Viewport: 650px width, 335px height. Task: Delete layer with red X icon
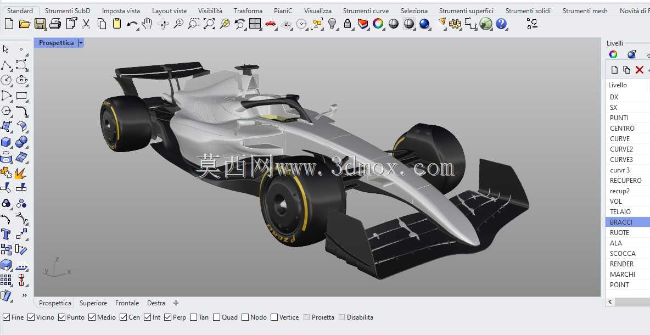point(639,70)
